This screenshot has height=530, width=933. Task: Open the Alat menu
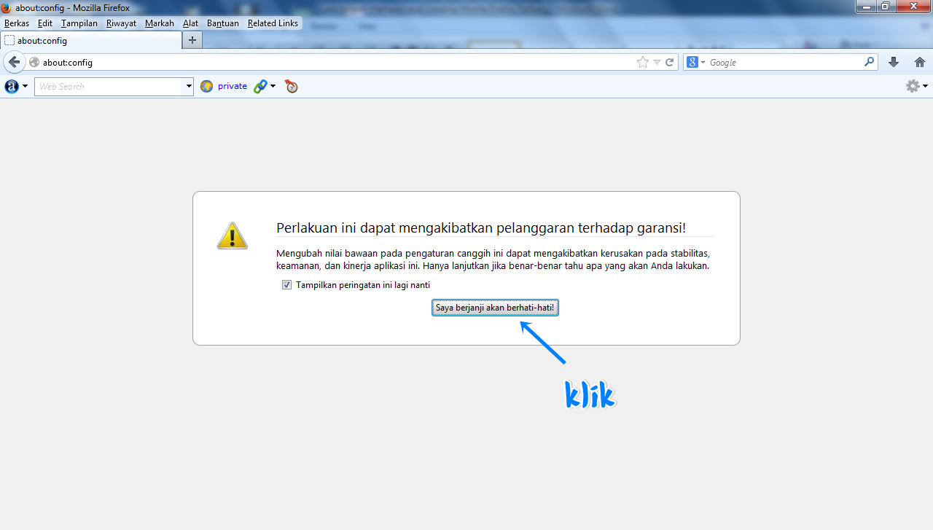pyautogui.click(x=190, y=23)
